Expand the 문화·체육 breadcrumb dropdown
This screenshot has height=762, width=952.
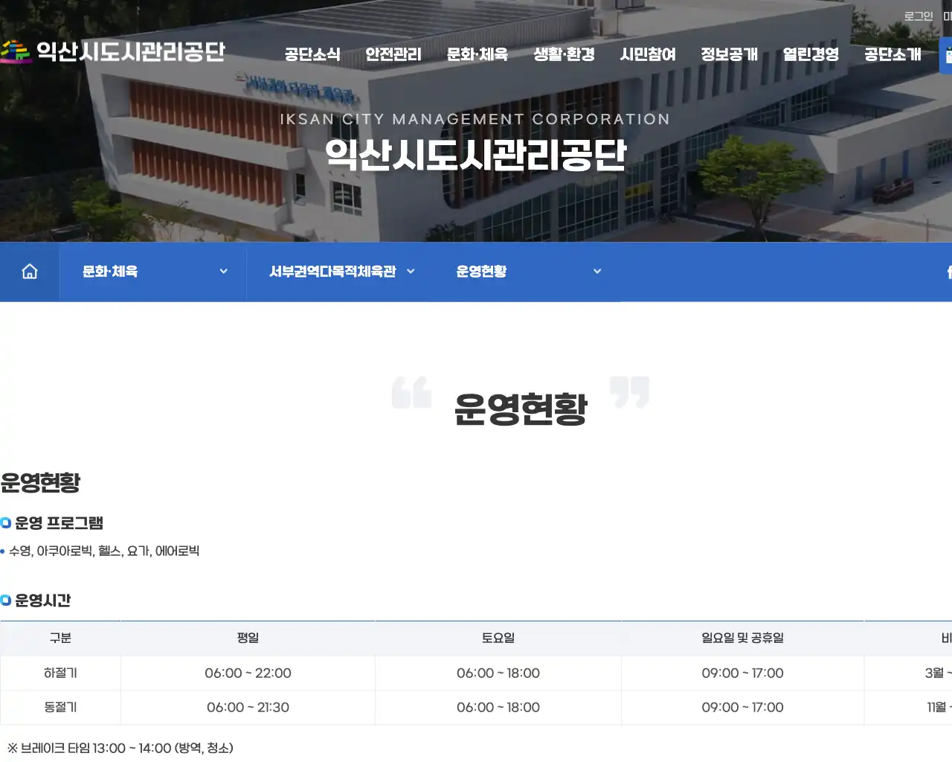223,272
